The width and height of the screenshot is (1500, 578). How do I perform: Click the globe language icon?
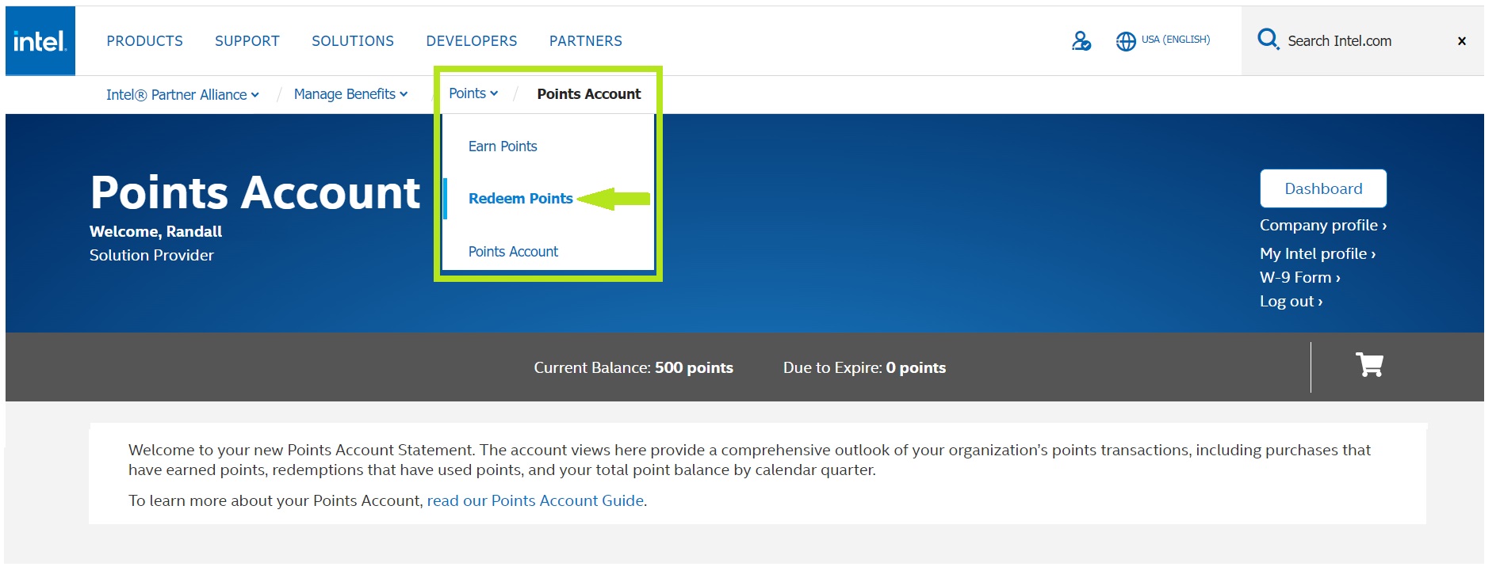(1126, 41)
